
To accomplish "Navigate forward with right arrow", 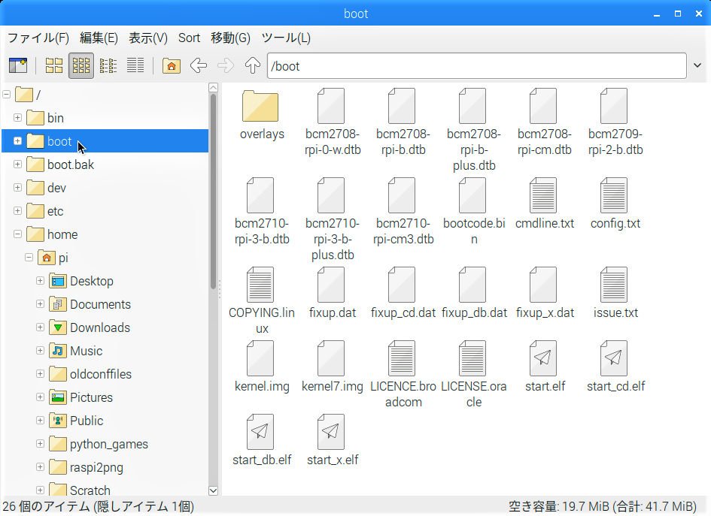I will coord(226,65).
